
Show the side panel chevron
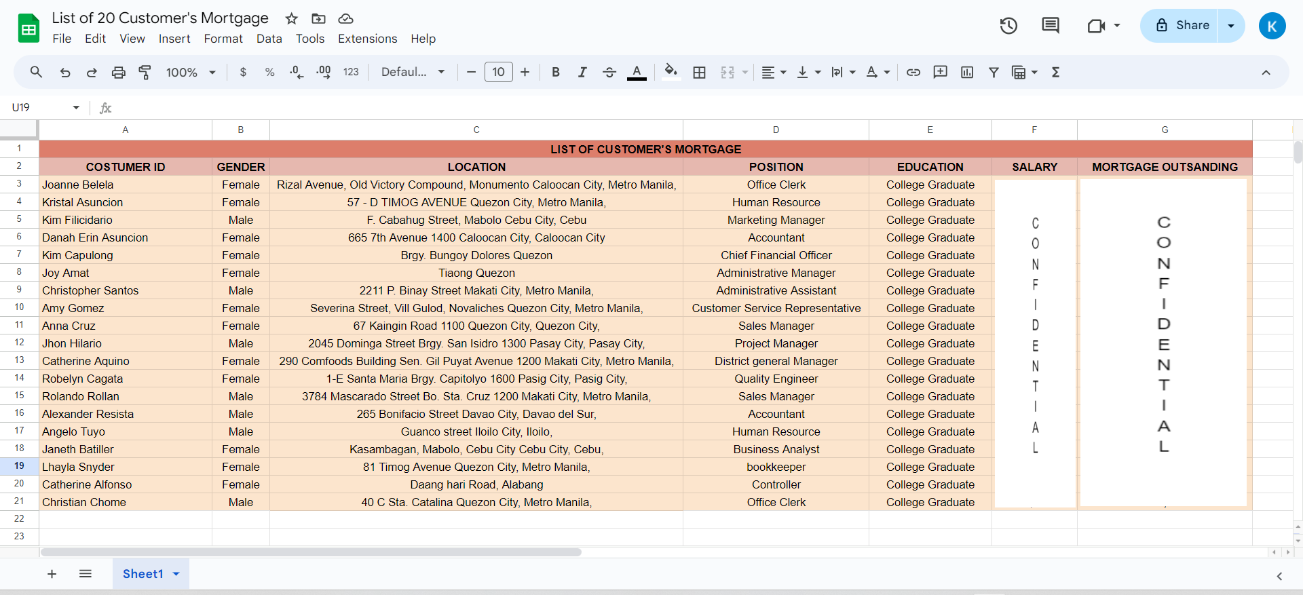(x=1279, y=576)
